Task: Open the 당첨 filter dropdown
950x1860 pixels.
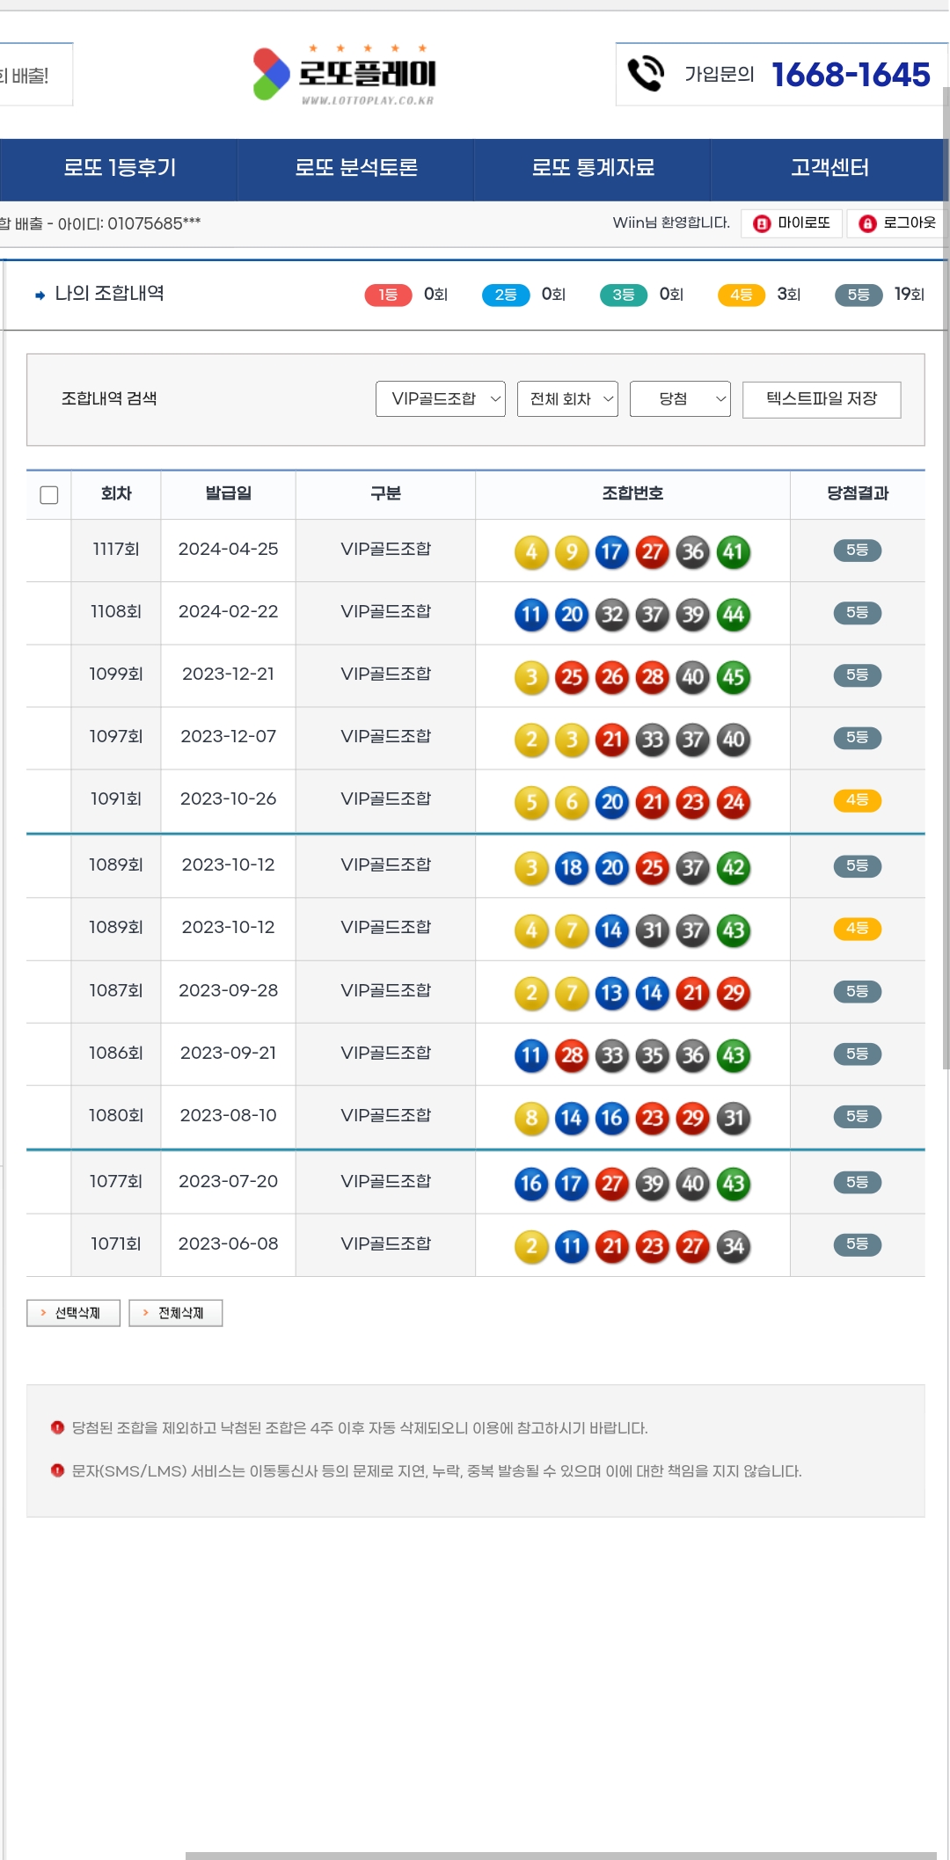Action: tap(680, 399)
